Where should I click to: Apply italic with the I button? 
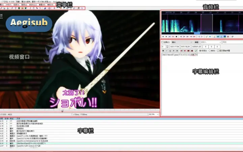pos(167,51)
